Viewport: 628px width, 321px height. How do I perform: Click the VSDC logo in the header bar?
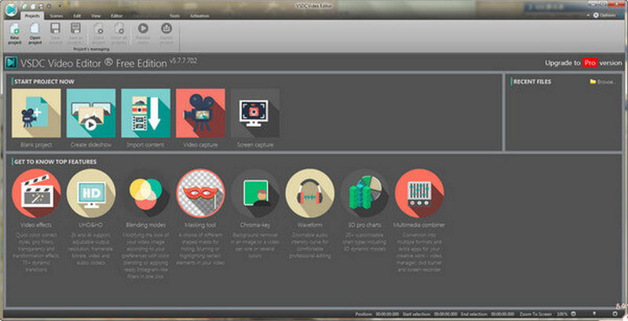coord(11,63)
